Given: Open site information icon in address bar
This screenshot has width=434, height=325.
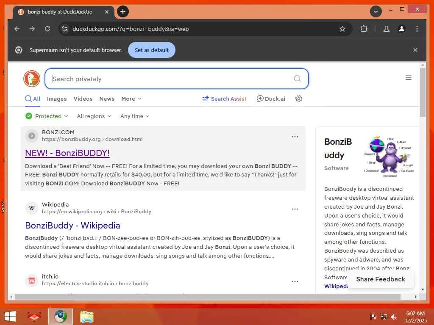Looking at the screenshot, I should pos(65,29).
